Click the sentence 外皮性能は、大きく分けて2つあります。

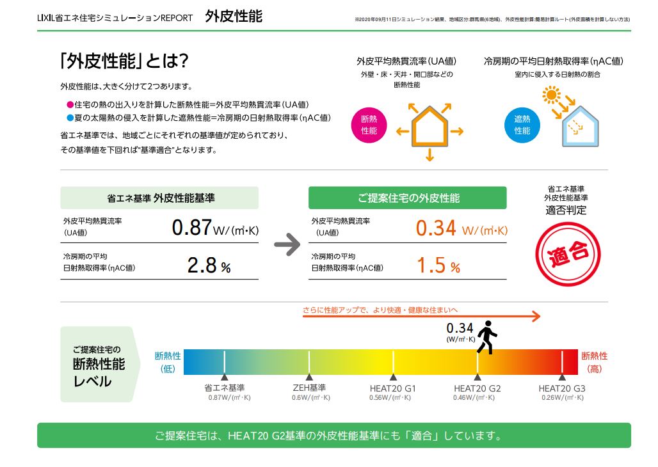126,86
